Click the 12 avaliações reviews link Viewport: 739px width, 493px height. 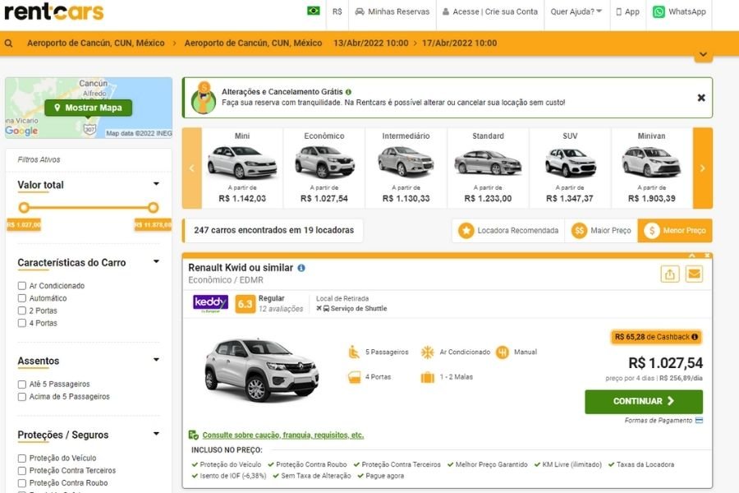point(281,309)
